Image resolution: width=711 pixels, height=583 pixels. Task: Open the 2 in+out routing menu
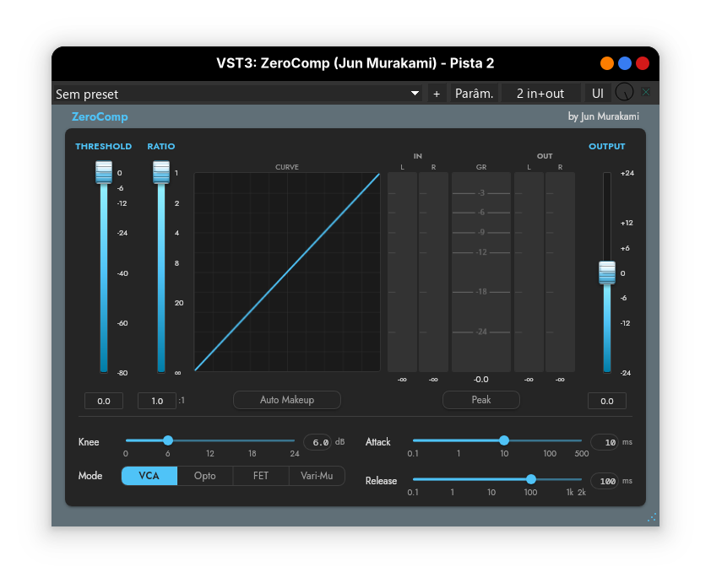pyautogui.click(x=540, y=94)
